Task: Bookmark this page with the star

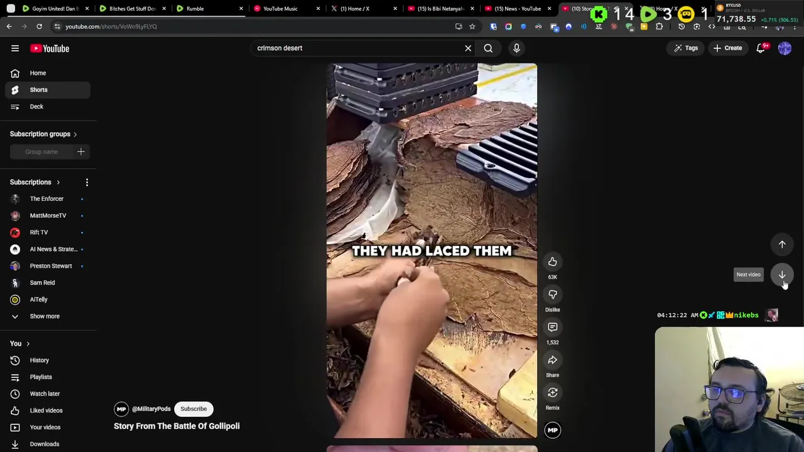Action: coord(472,26)
